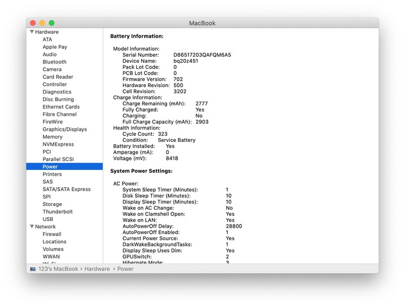The height and width of the screenshot is (308, 405).
Task: Select WWAN under Network
Action: click(51, 256)
